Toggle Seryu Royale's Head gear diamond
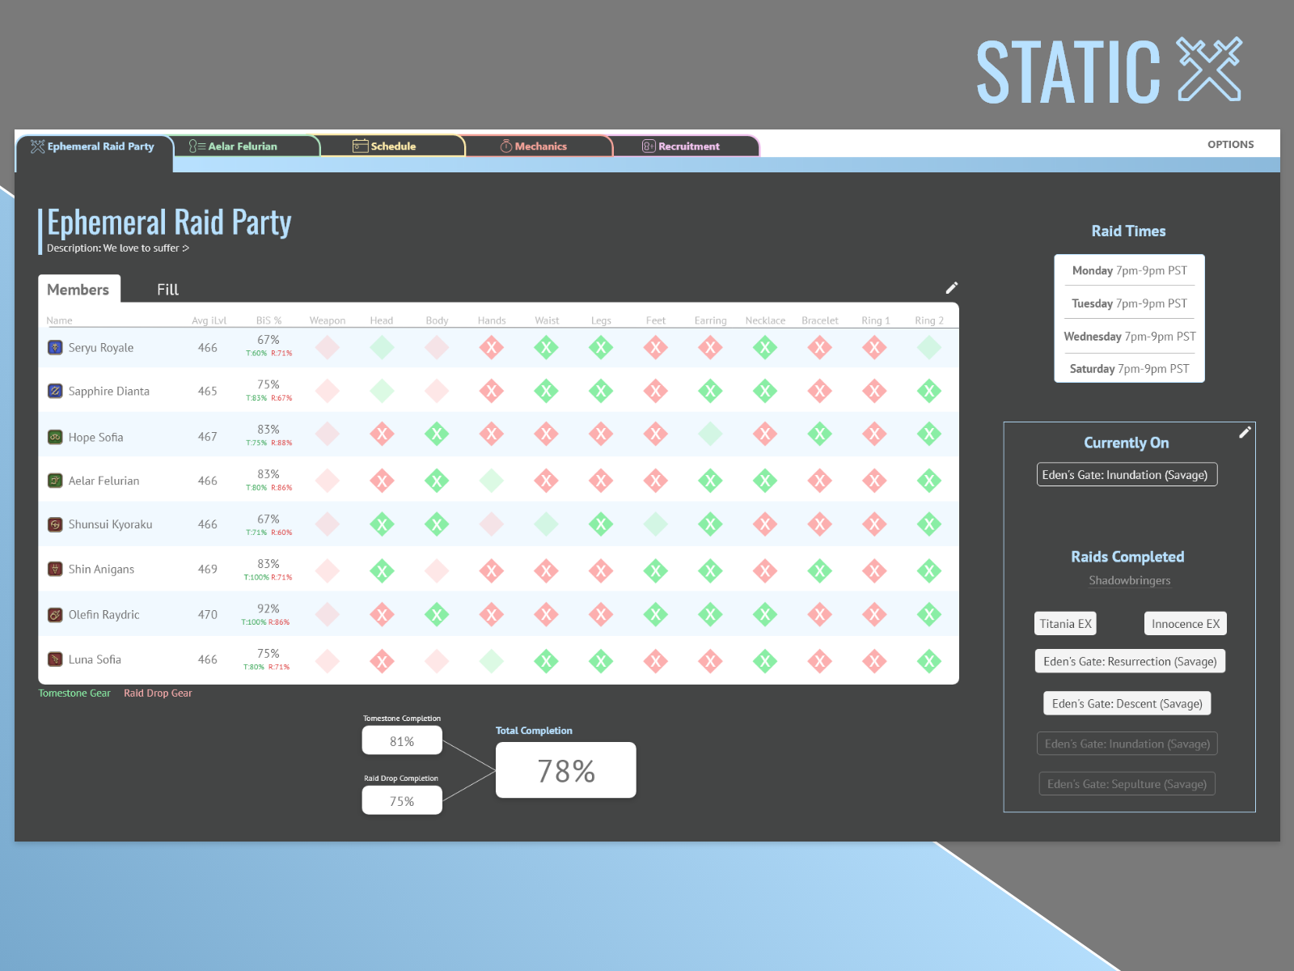Screen dimensions: 1294x971 (382, 348)
